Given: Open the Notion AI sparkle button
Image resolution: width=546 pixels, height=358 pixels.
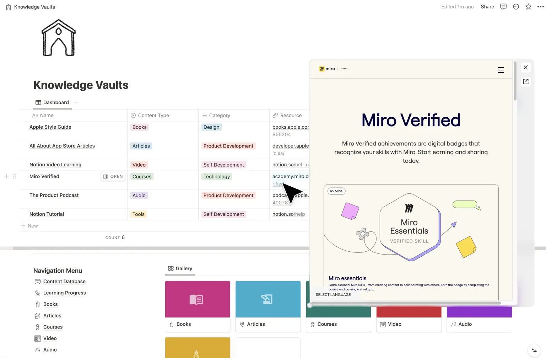Looking at the screenshot, I should pyautogui.click(x=534, y=351).
